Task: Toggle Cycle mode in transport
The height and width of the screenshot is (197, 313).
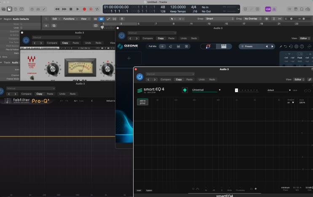Action: [97, 9]
